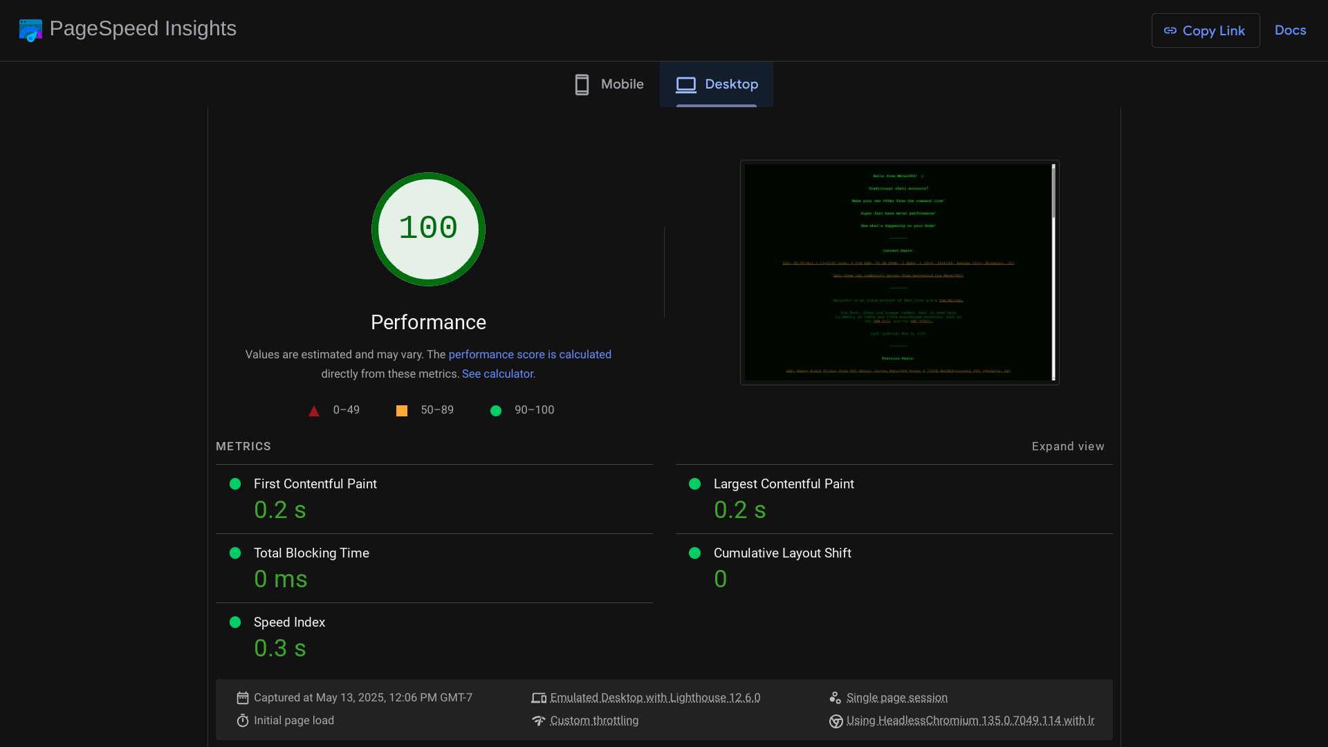Screen dimensions: 1328x747
Task: Click the 0 ms Total Blocking Time value
Action: click(x=281, y=579)
